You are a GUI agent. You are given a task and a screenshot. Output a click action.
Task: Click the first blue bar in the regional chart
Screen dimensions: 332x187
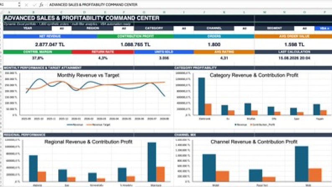33,169
